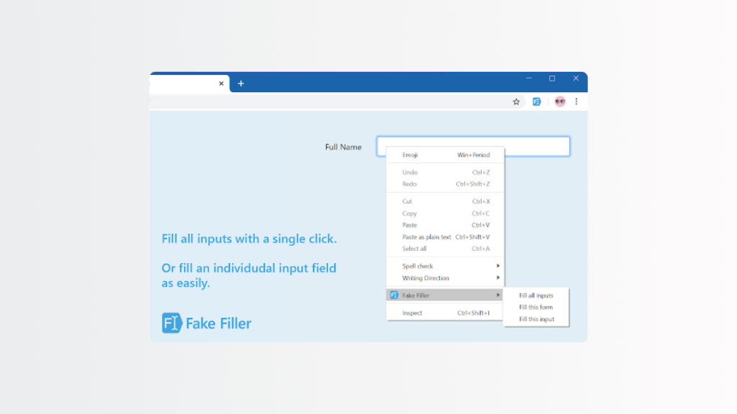Close the current browser tab

coord(222,83)
